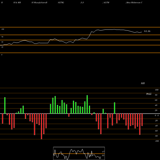Click the white RSI line end point near 81.16
The width and height of the screenshot is (160, 160).
point(142,32)
